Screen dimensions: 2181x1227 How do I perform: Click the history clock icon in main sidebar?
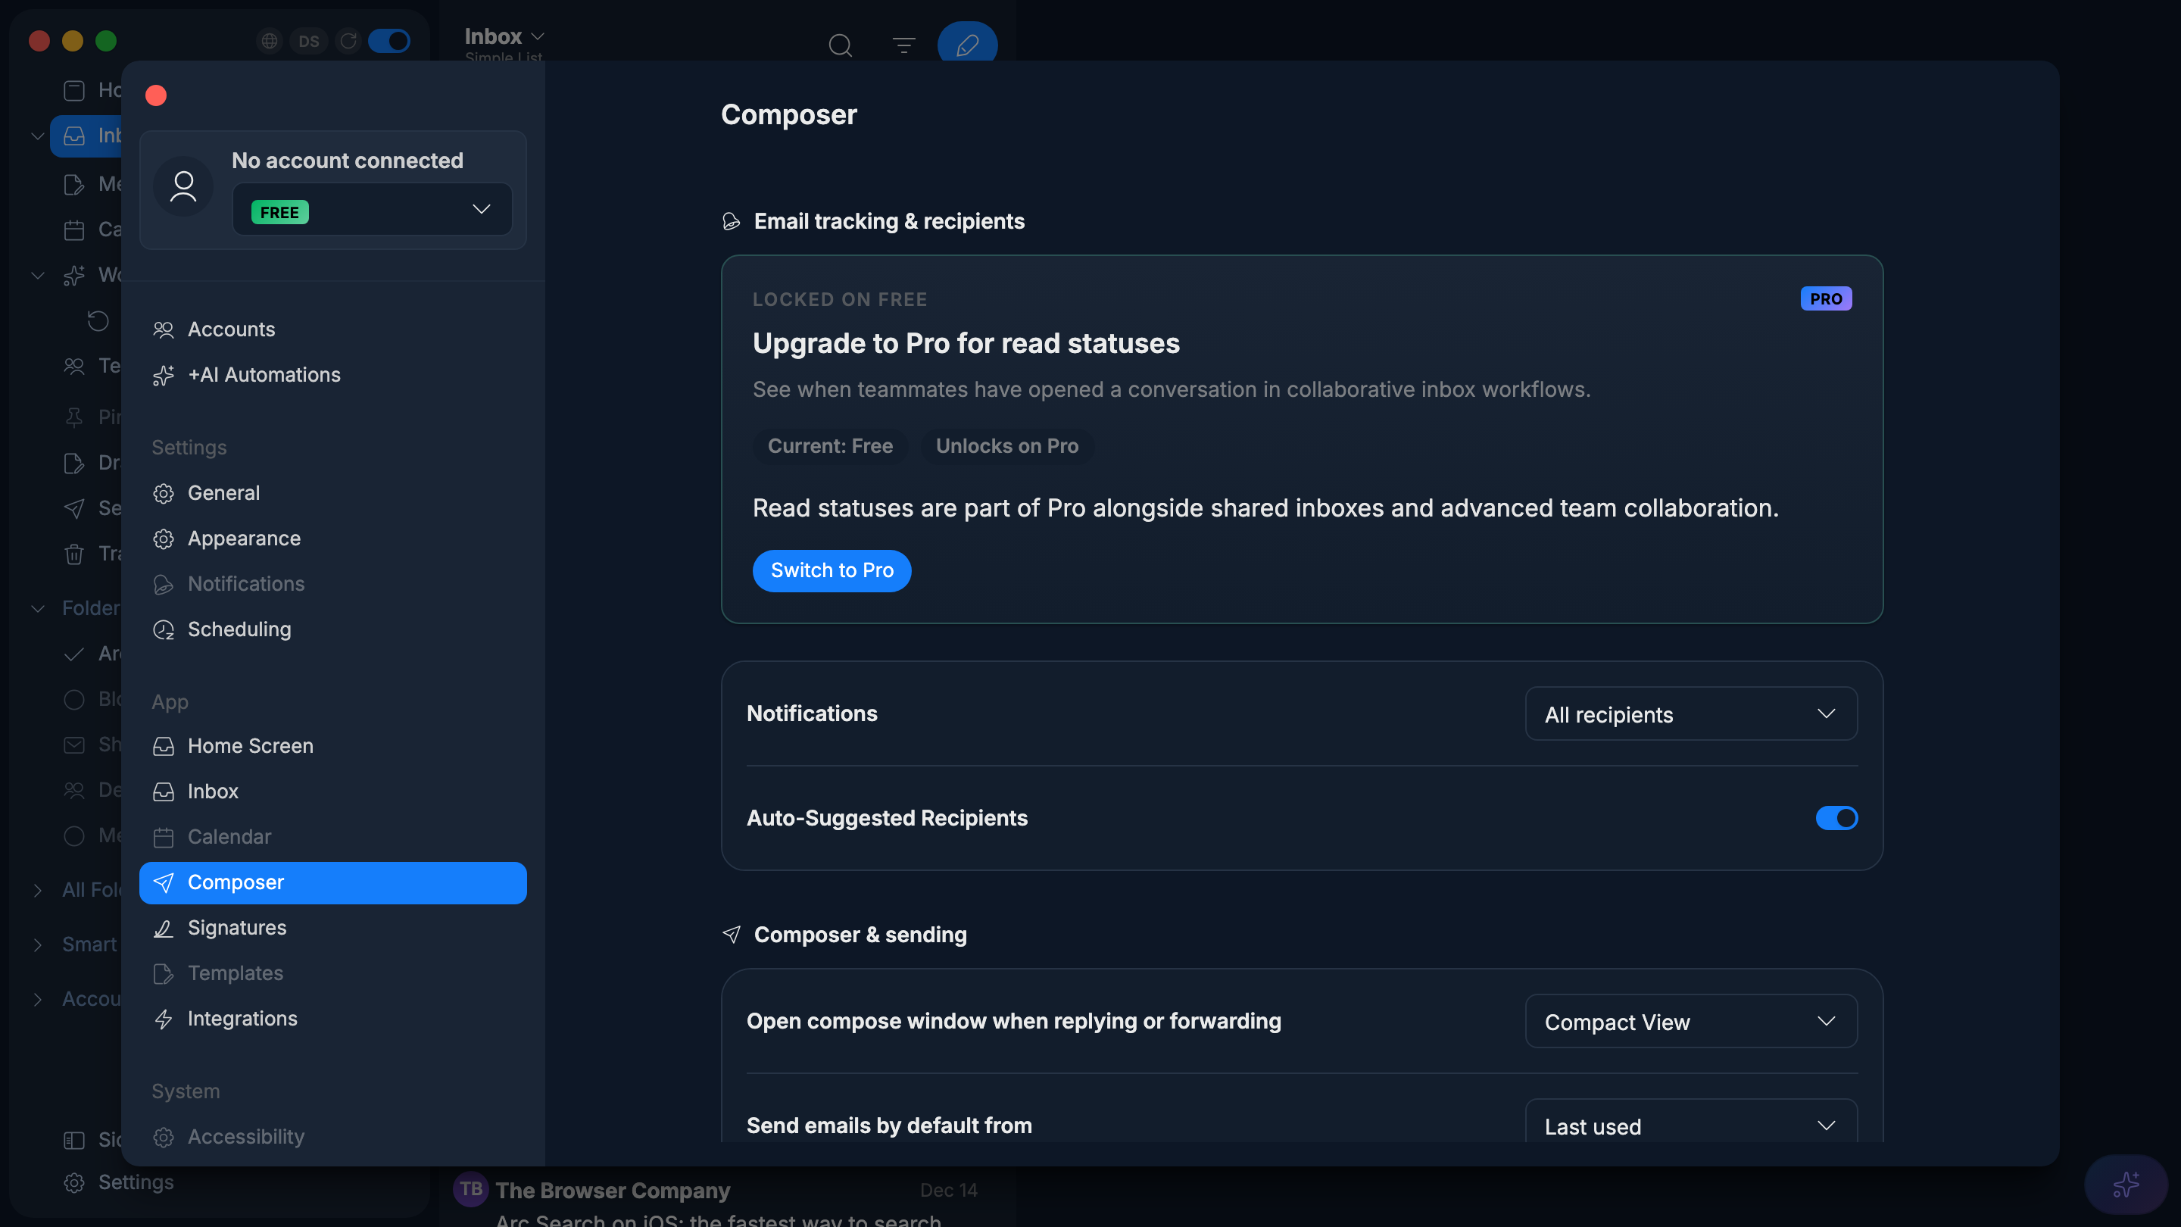pos(98,320)
